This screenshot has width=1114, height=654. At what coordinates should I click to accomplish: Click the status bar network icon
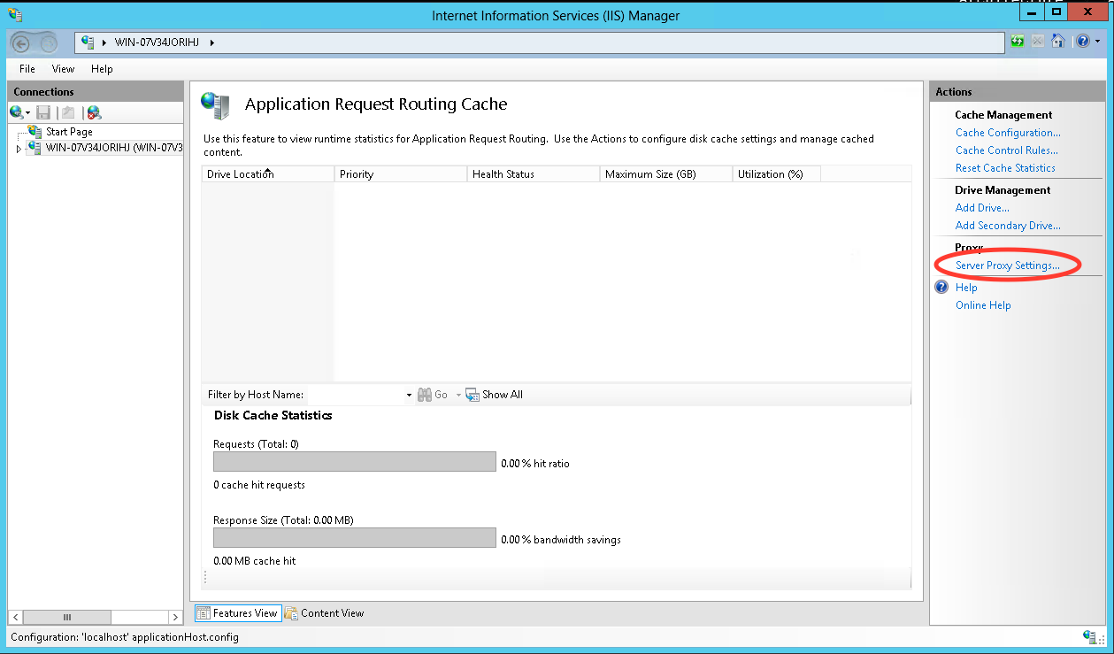1089,636
